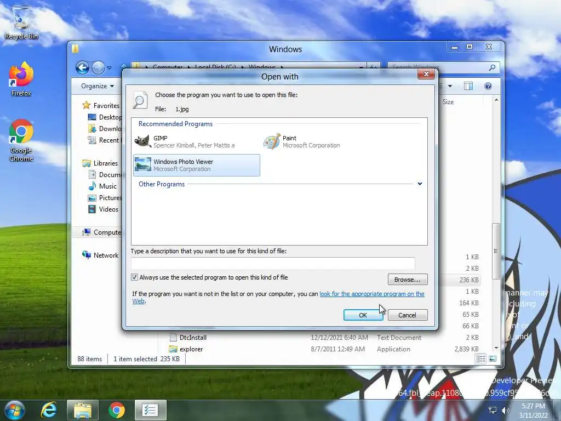Open the Recycle Bin desktop icon
Image resolution: width=561 pixels, height=421 pixels.
coord(21,22)
